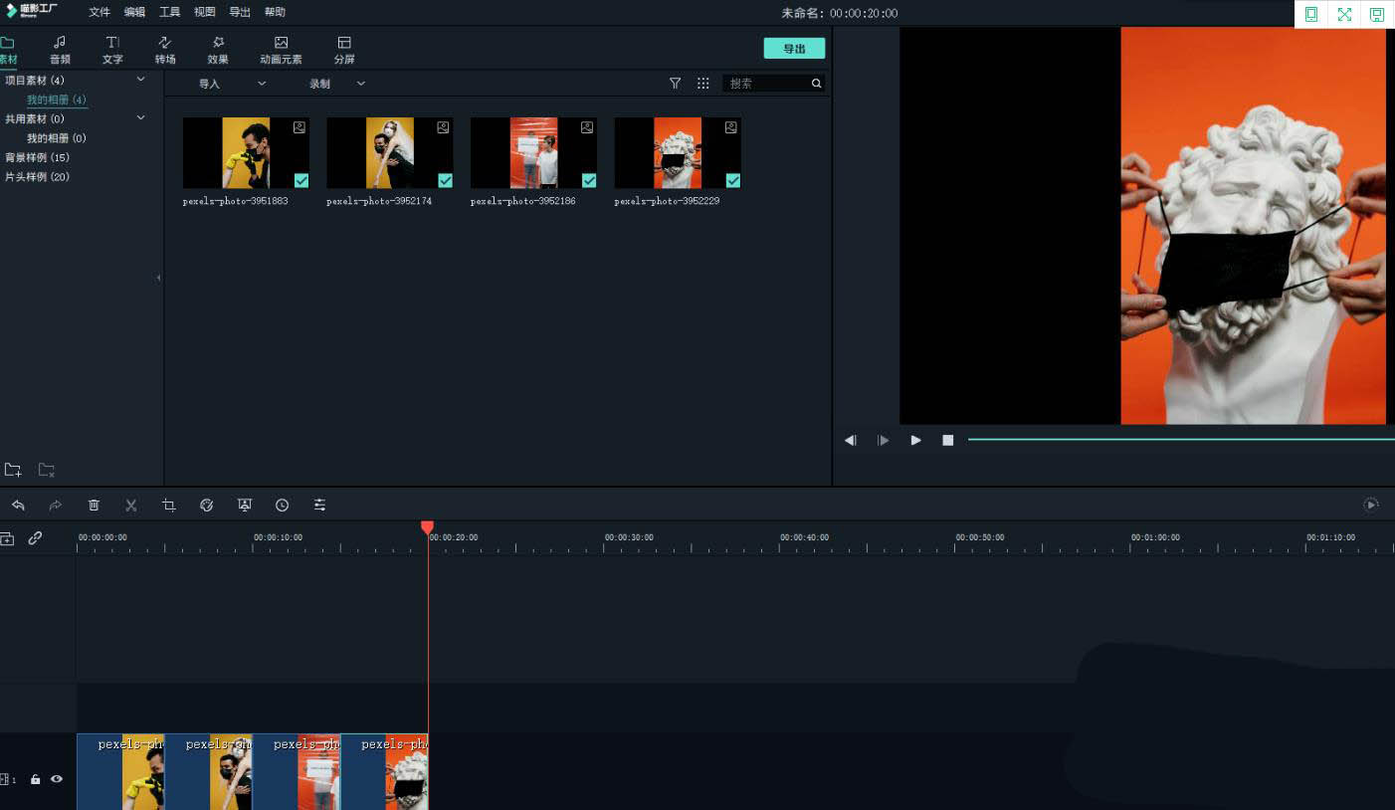Image resolution: width=1395 pixels, height=810 pixels.
Task: Toggle the track 1 visibility eye icon
Action: click(57, 779)
